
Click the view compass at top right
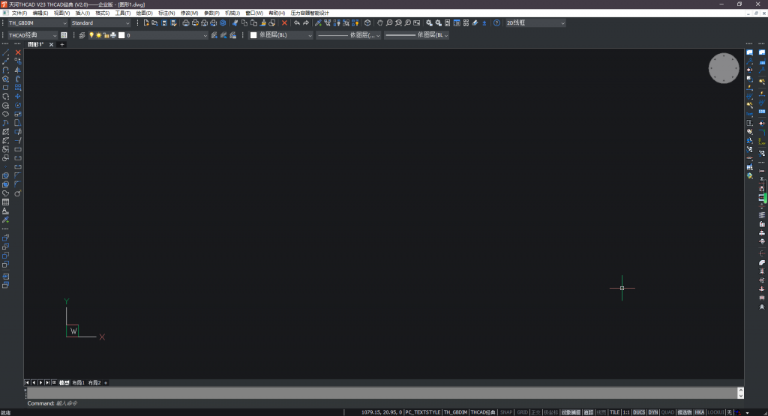pyautogui.click(x=724, y=68)
